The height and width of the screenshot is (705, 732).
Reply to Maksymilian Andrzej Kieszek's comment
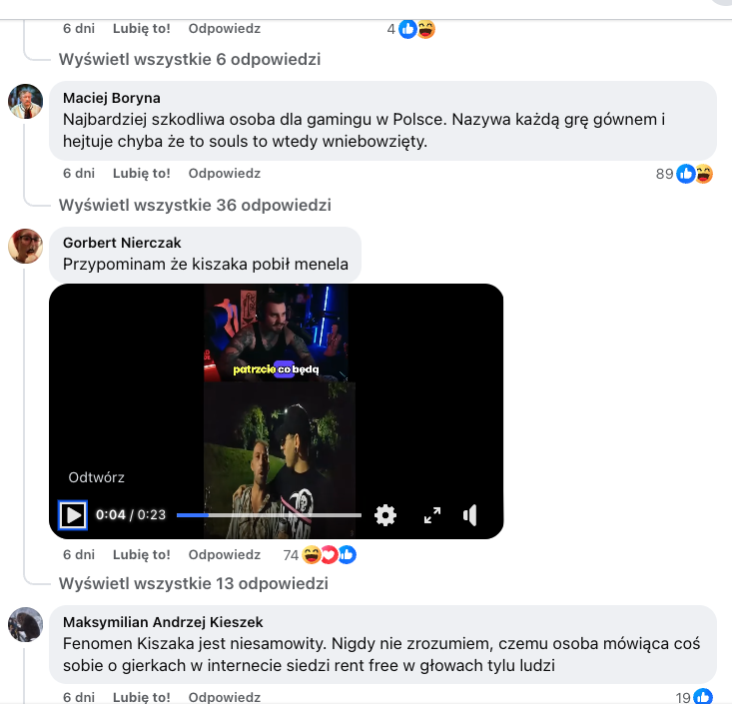point(225,697)
